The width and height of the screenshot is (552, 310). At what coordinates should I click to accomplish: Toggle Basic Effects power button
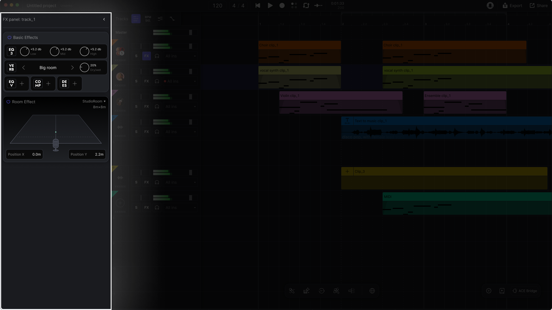click(x=9, y=38)
